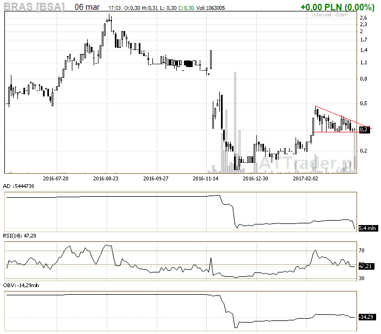The height and width of the screenshot is (334, 381).
Task: Select the 2016-07-20 date axis marker
Action: click(x=56, y=178)
